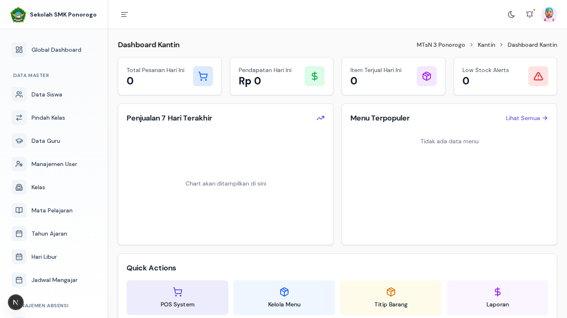567x318 pixels.
Task: Click the box icon on Item Terjual card
Action: [427, 76]
